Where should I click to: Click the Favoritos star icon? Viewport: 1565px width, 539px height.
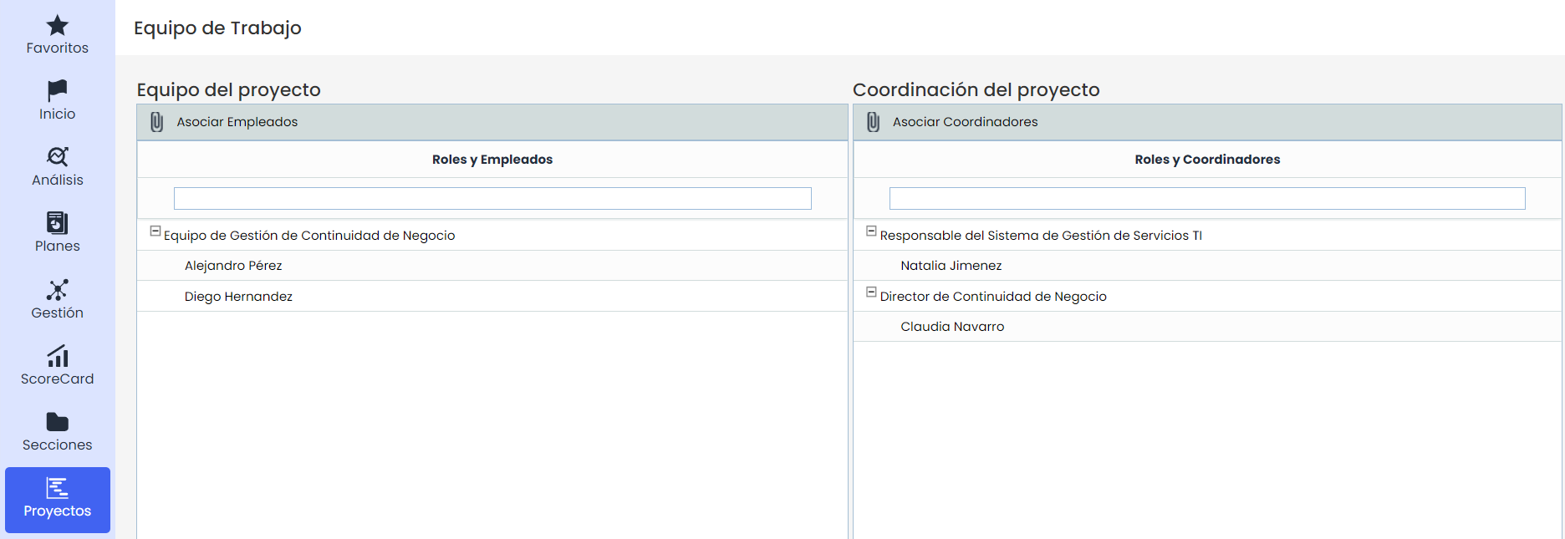(57, 25)
